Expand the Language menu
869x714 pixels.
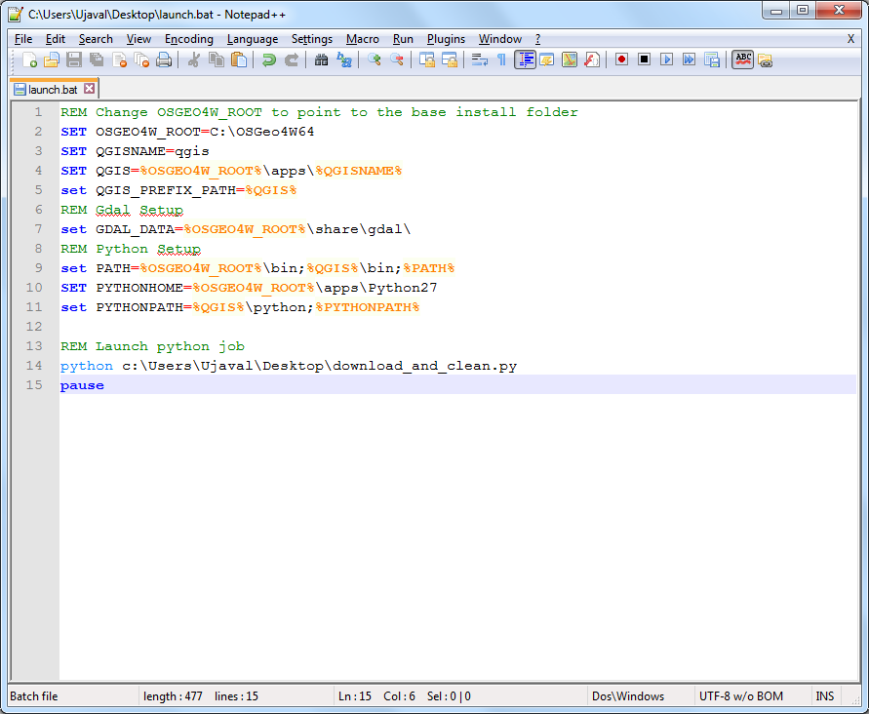[253, 39]
